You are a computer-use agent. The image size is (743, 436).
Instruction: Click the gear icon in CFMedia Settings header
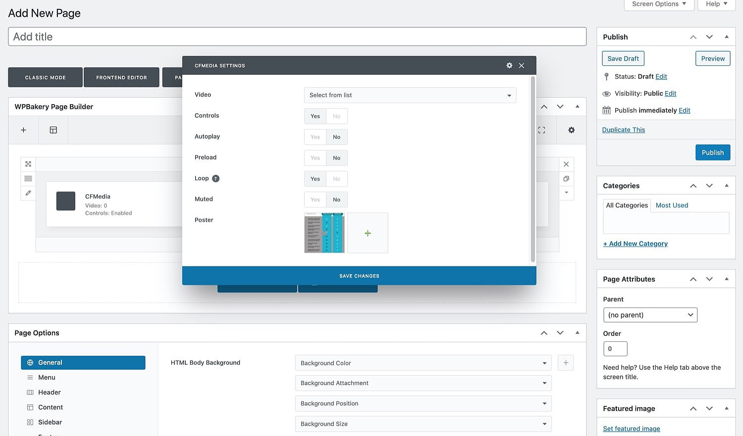(509, 65)
